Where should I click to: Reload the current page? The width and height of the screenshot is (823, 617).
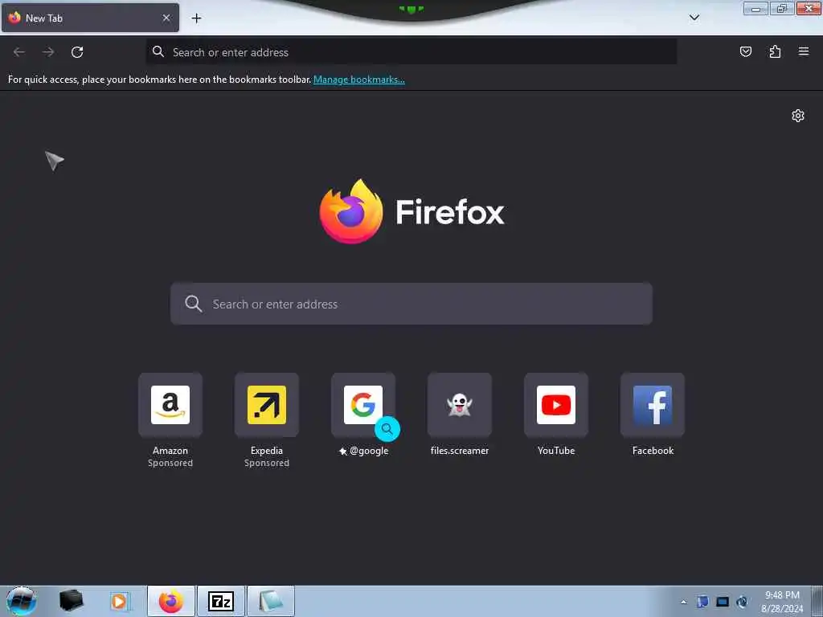pos(77,52)
